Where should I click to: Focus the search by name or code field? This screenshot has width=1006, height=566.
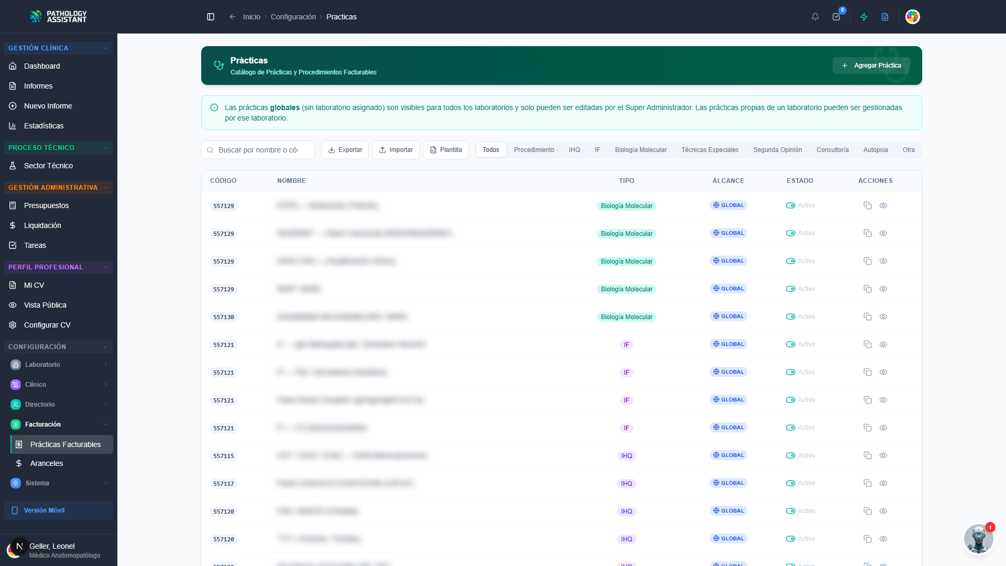[258, 150]
